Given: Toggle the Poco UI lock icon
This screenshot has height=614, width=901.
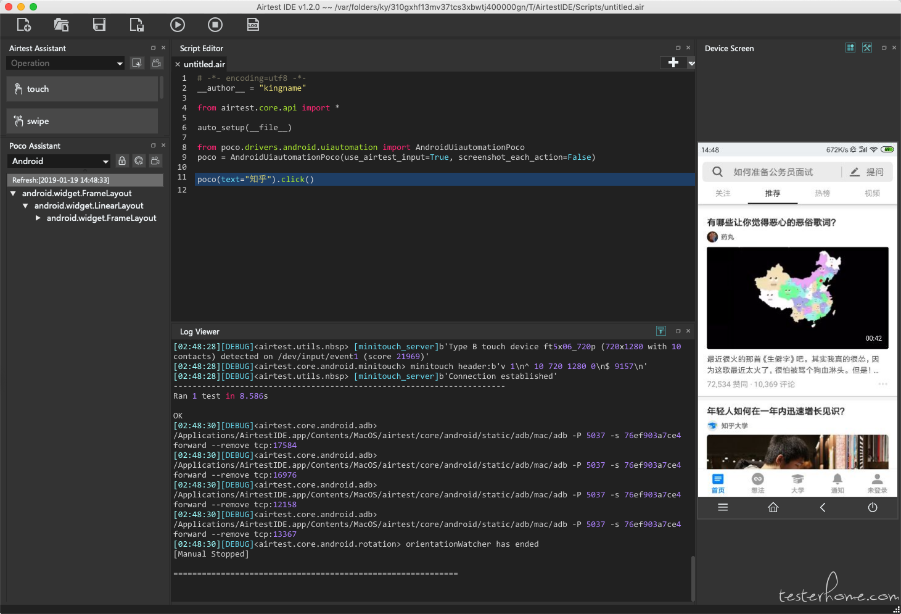Looking at the screenshot, I should (x=122, y=160).
